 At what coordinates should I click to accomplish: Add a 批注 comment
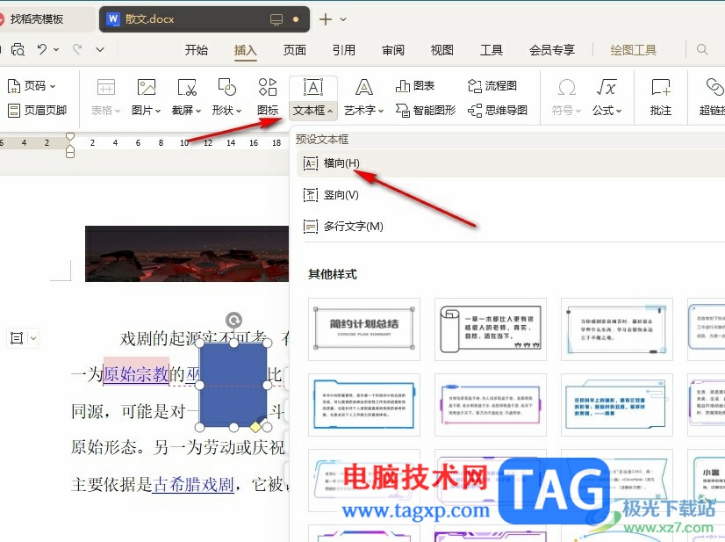(661, 98)
